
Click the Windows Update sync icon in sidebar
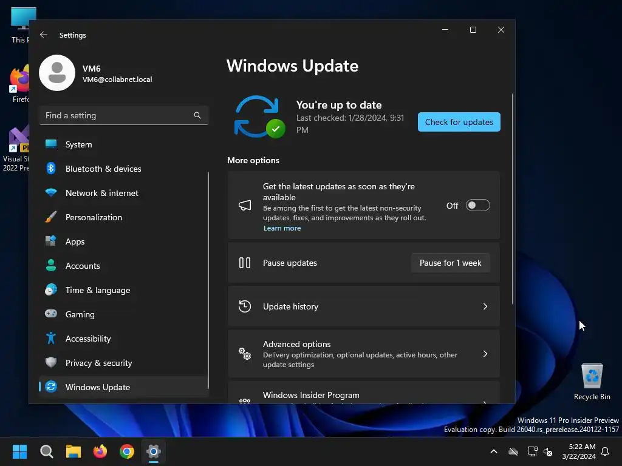coord(51,387)
